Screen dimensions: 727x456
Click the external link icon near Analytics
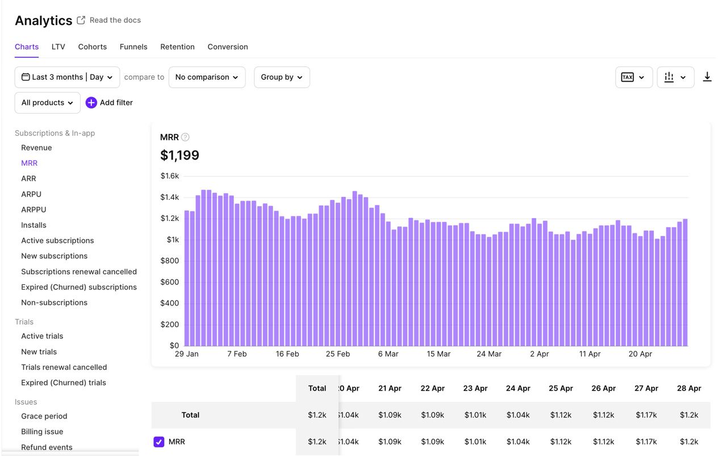[x=81, y=20]
